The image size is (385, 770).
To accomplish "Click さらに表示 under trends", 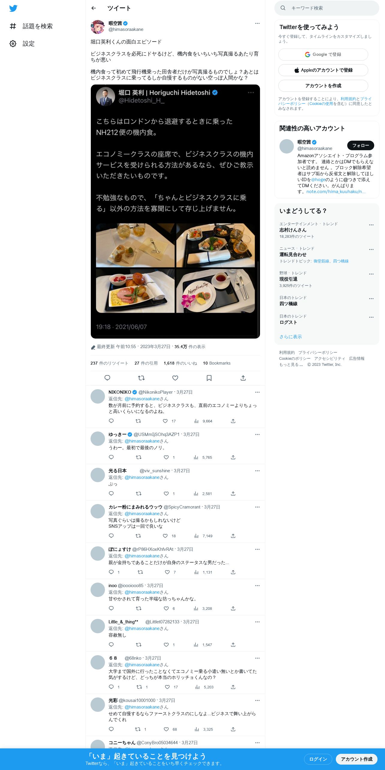I will tap(291, 337).
